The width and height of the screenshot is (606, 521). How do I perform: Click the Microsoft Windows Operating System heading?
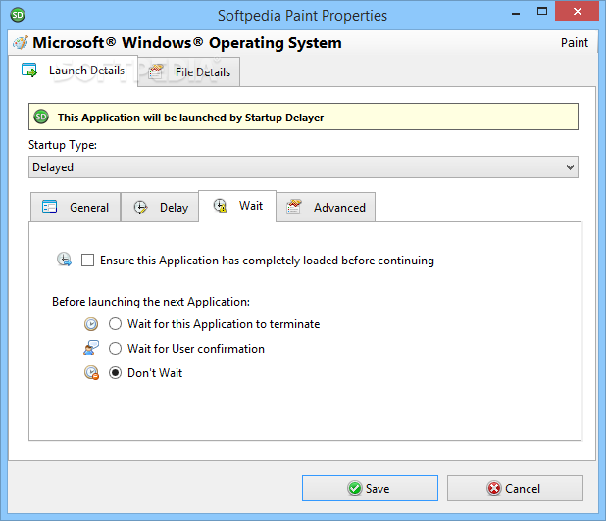click(x=187, y=43)
